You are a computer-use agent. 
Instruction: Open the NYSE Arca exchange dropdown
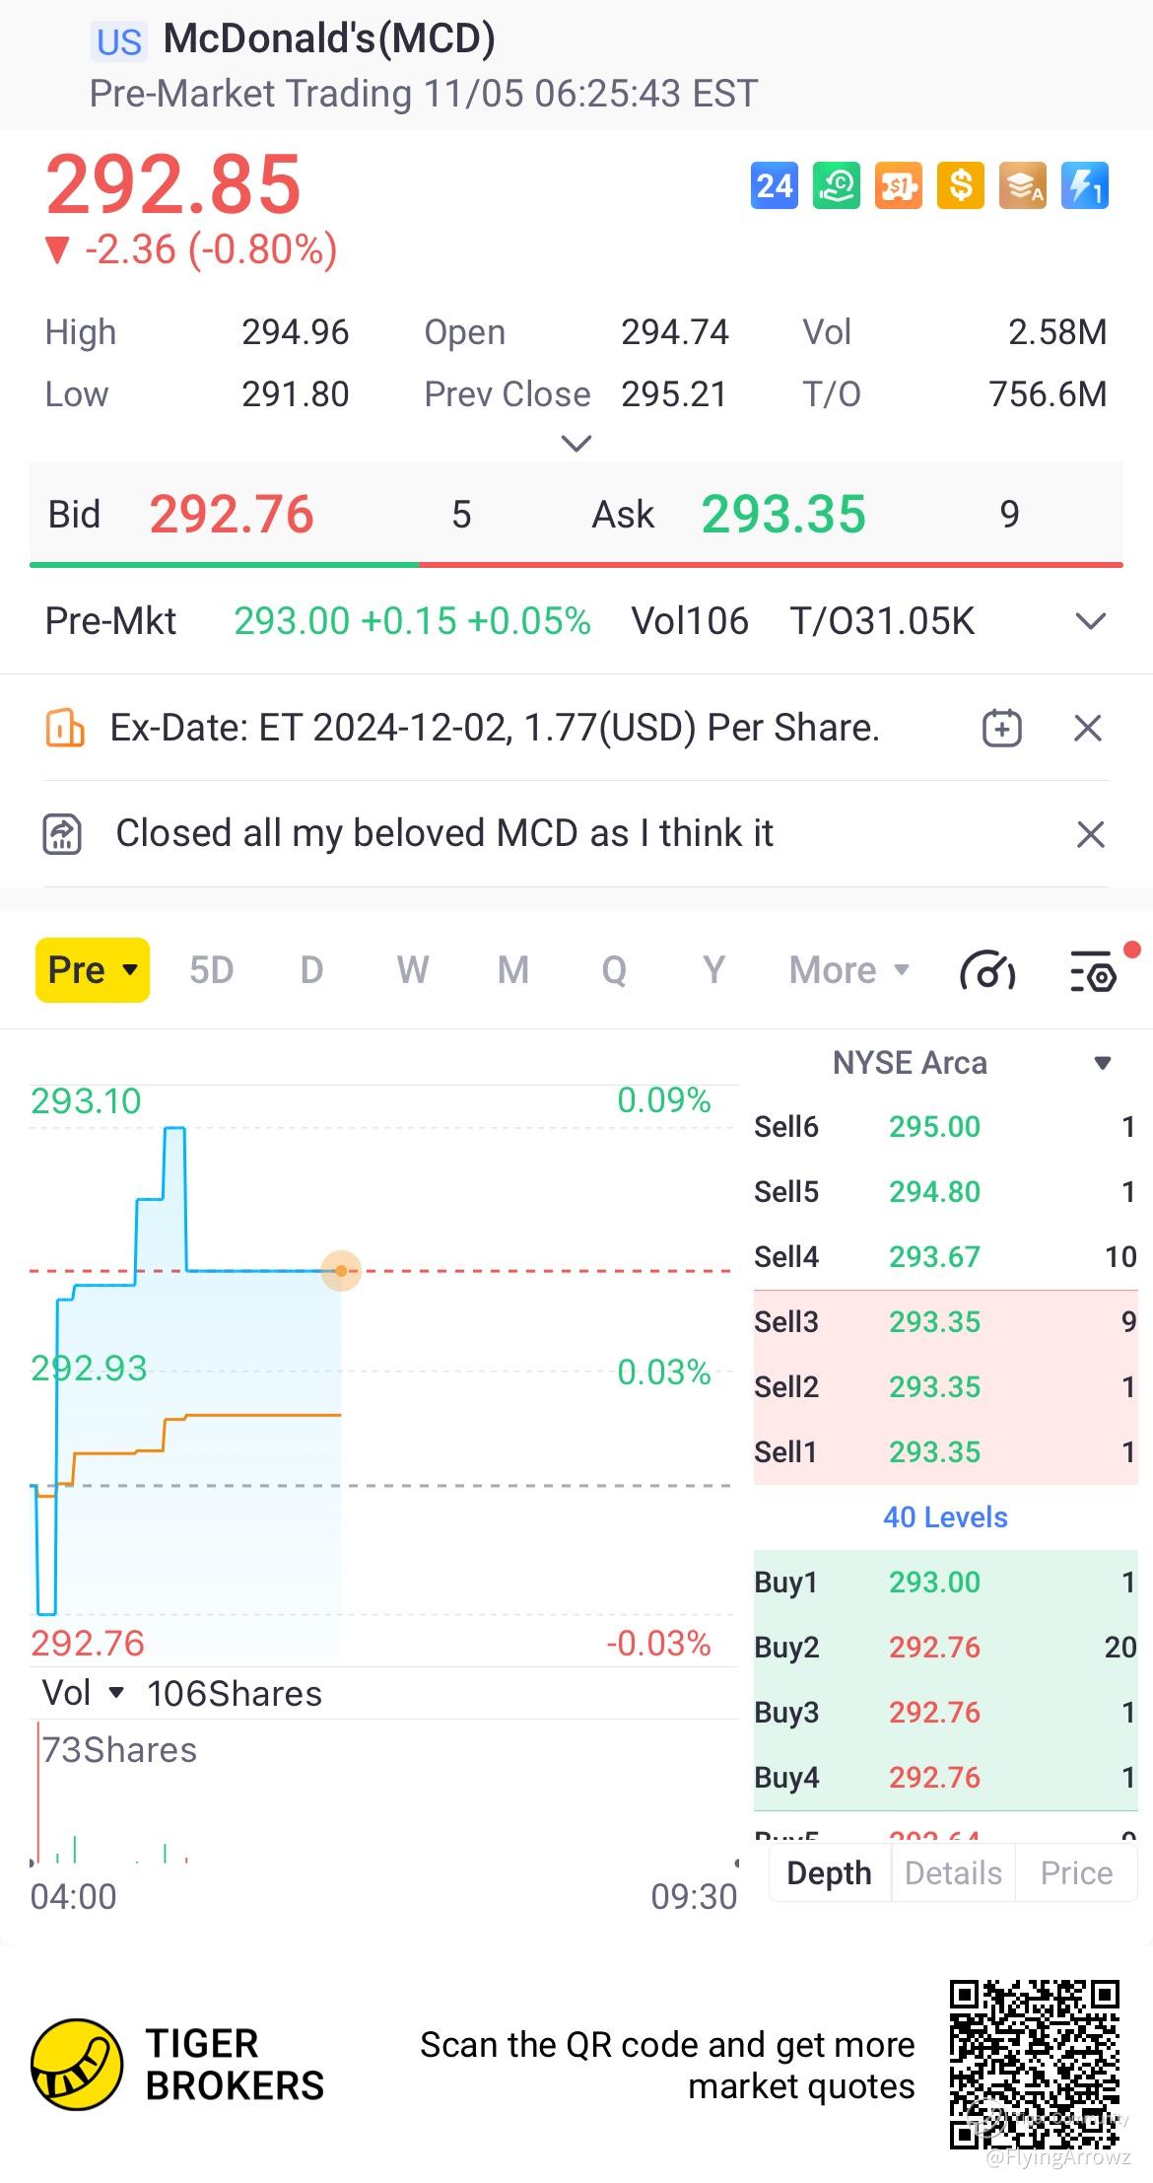(x=1103, y=1063)
